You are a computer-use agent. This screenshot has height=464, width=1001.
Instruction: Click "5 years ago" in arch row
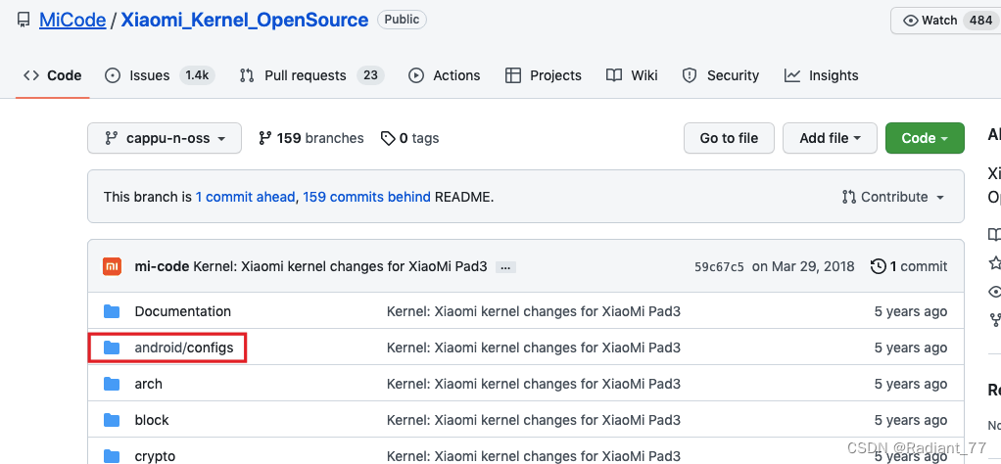pyautogui.click(x=911, y=384)
